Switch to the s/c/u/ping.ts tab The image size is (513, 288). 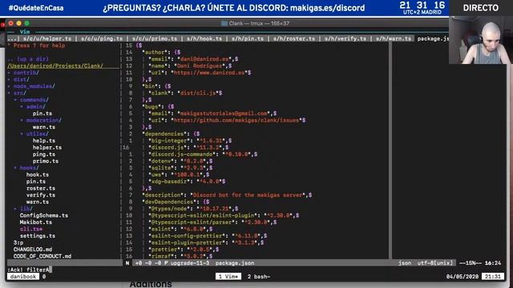pos(102,38)
